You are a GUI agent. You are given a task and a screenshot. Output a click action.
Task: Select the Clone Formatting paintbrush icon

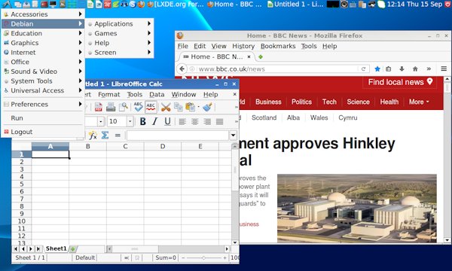click(x=207, y=107)
